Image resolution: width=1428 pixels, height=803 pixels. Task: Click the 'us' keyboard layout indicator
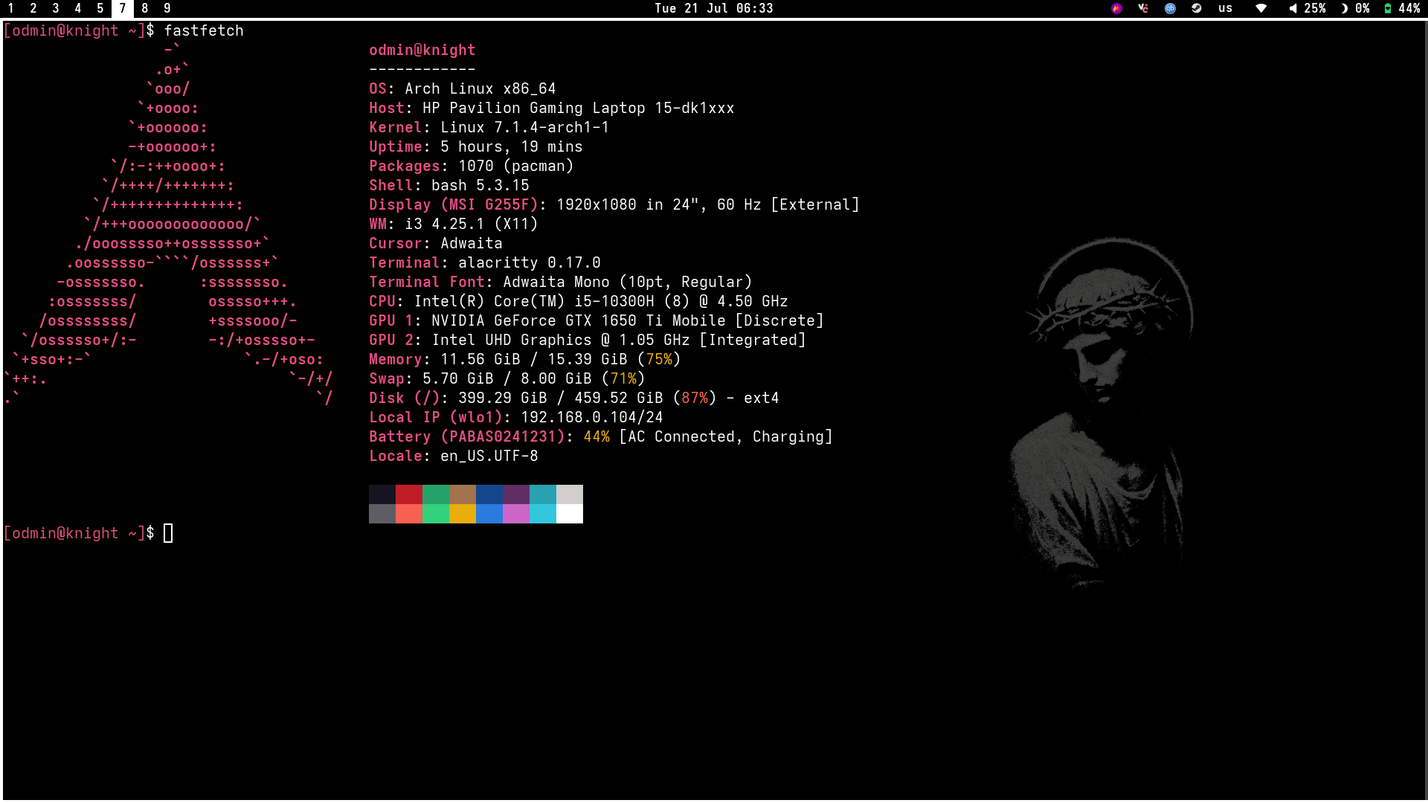pos(1226,8)
